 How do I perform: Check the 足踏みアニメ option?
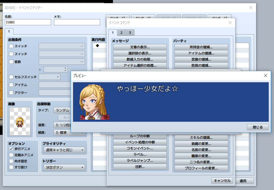[x=11, y=155]
